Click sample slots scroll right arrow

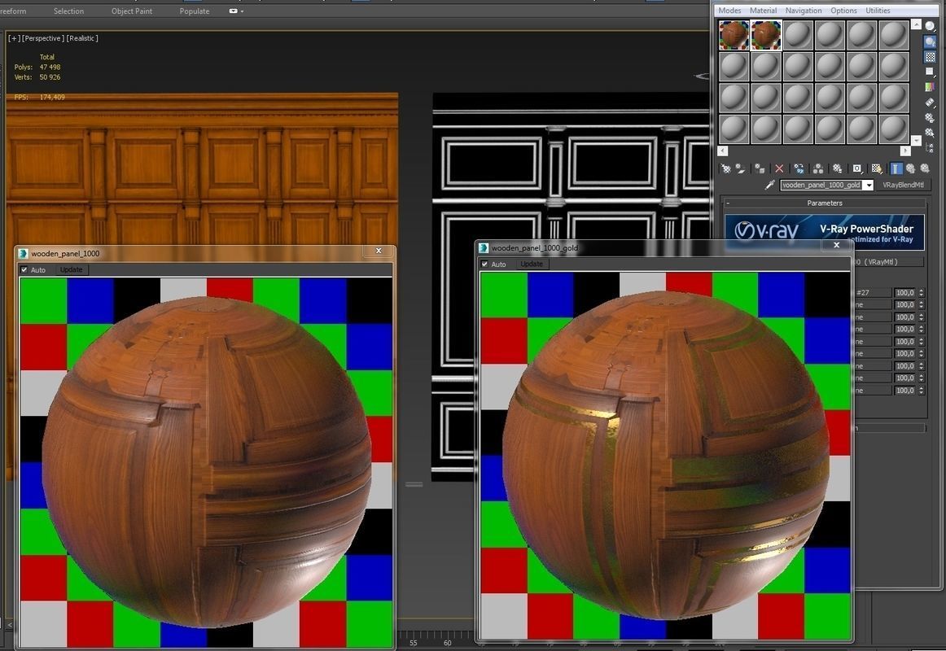click(905, 151)
